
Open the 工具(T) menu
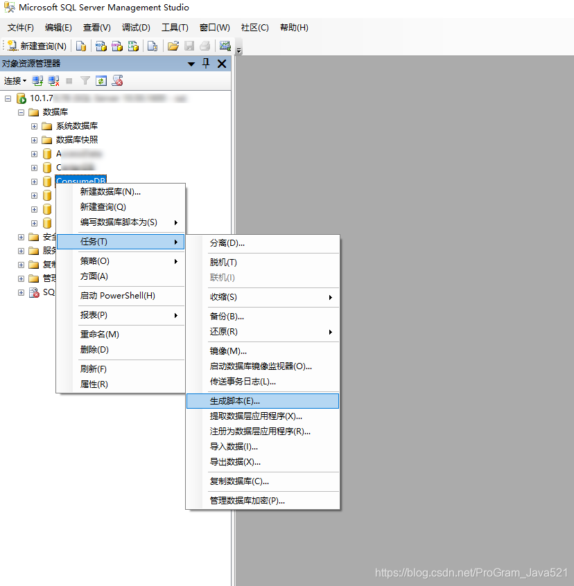click(175, 28)
